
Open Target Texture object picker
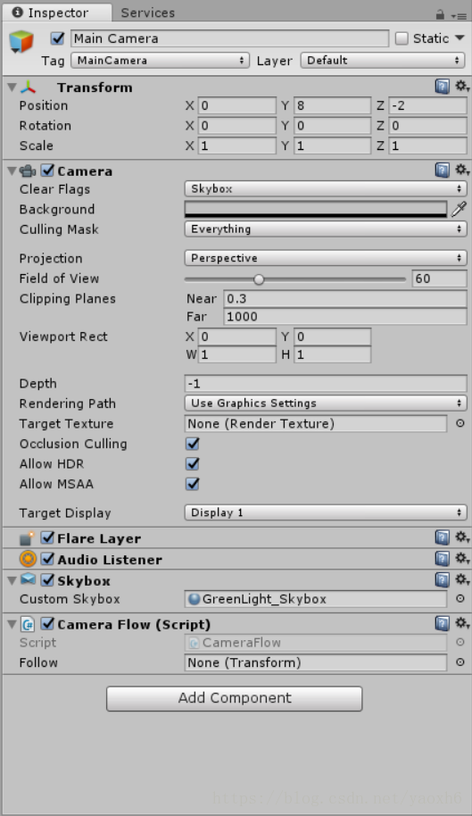pos(460,423)
